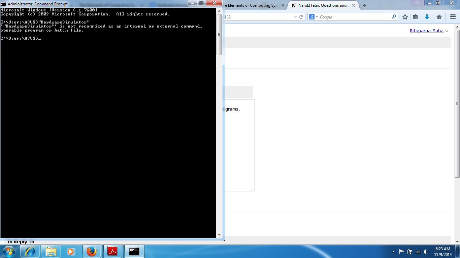This screenshot has width=460, height=258.
Task: Click the Google search input field
Action: point(354,17)
